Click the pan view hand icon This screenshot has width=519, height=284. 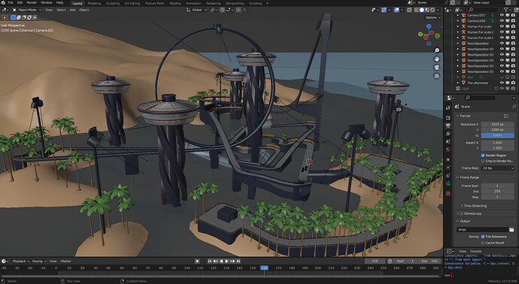pos(436,59)
